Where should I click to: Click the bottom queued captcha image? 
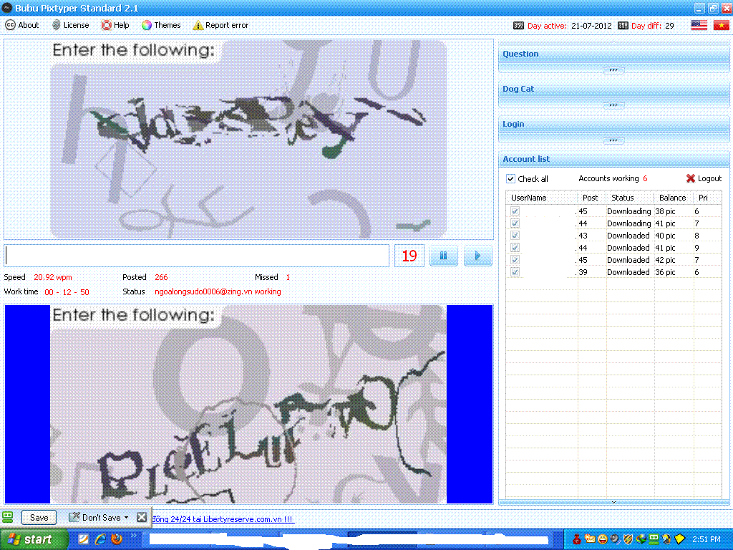tap(248, 405)
